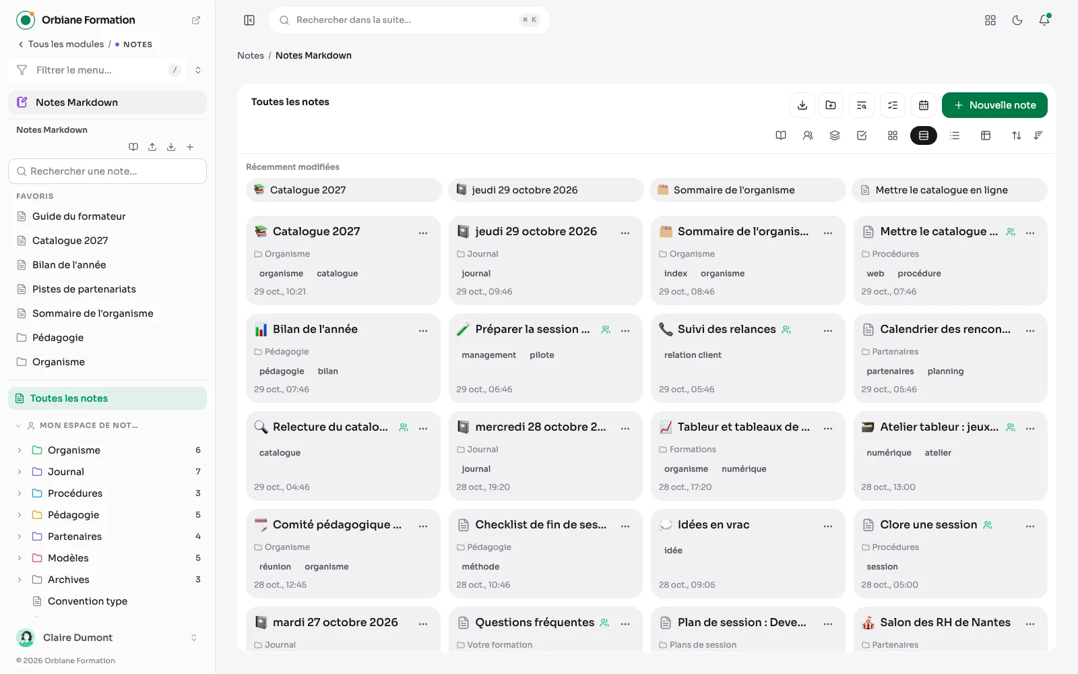The width and height of the screenshot is (1078, 674).
Task: Switch to bulleted list view
Action: pos(955,135)
